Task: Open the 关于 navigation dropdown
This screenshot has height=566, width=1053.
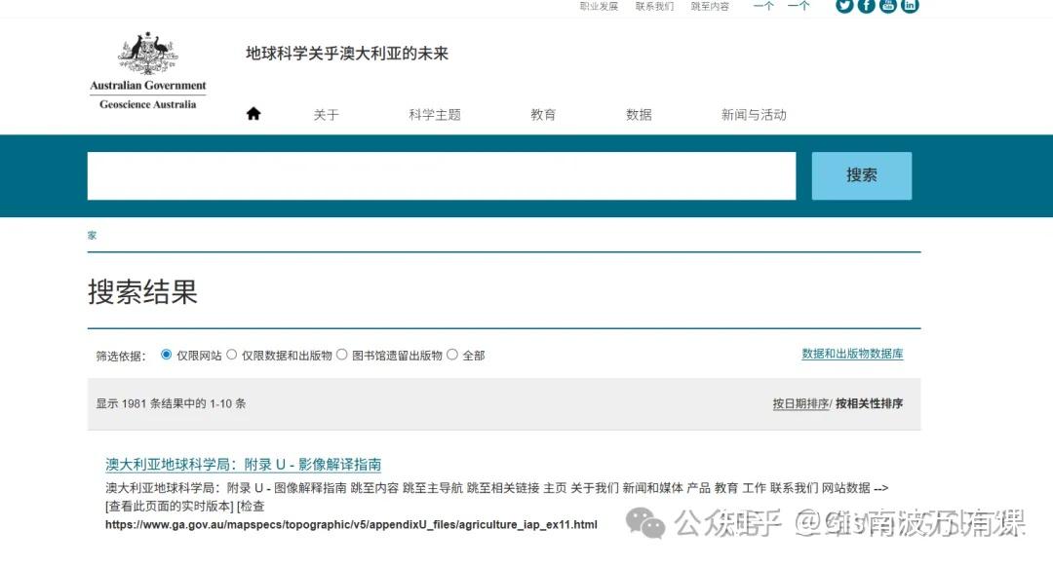Action: [x=327, y=114]
